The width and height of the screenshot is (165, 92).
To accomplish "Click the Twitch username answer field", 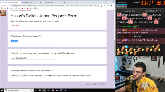I will [34, 41].
